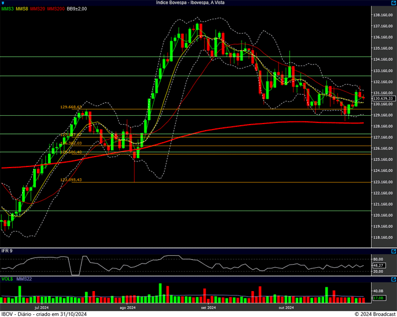The width and height of the screenshot is (397, 317).
Task: Select the Fibonacci level label 129.668,63
Action: click(x=71, y=107)
